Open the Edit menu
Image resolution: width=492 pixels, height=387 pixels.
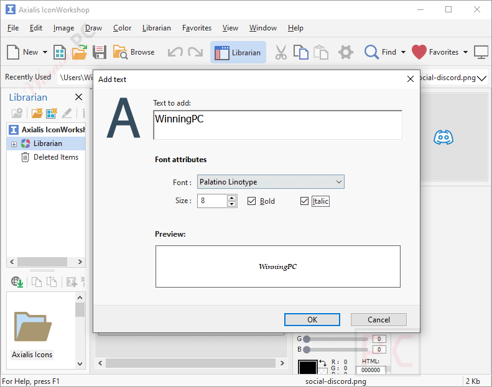36,28
